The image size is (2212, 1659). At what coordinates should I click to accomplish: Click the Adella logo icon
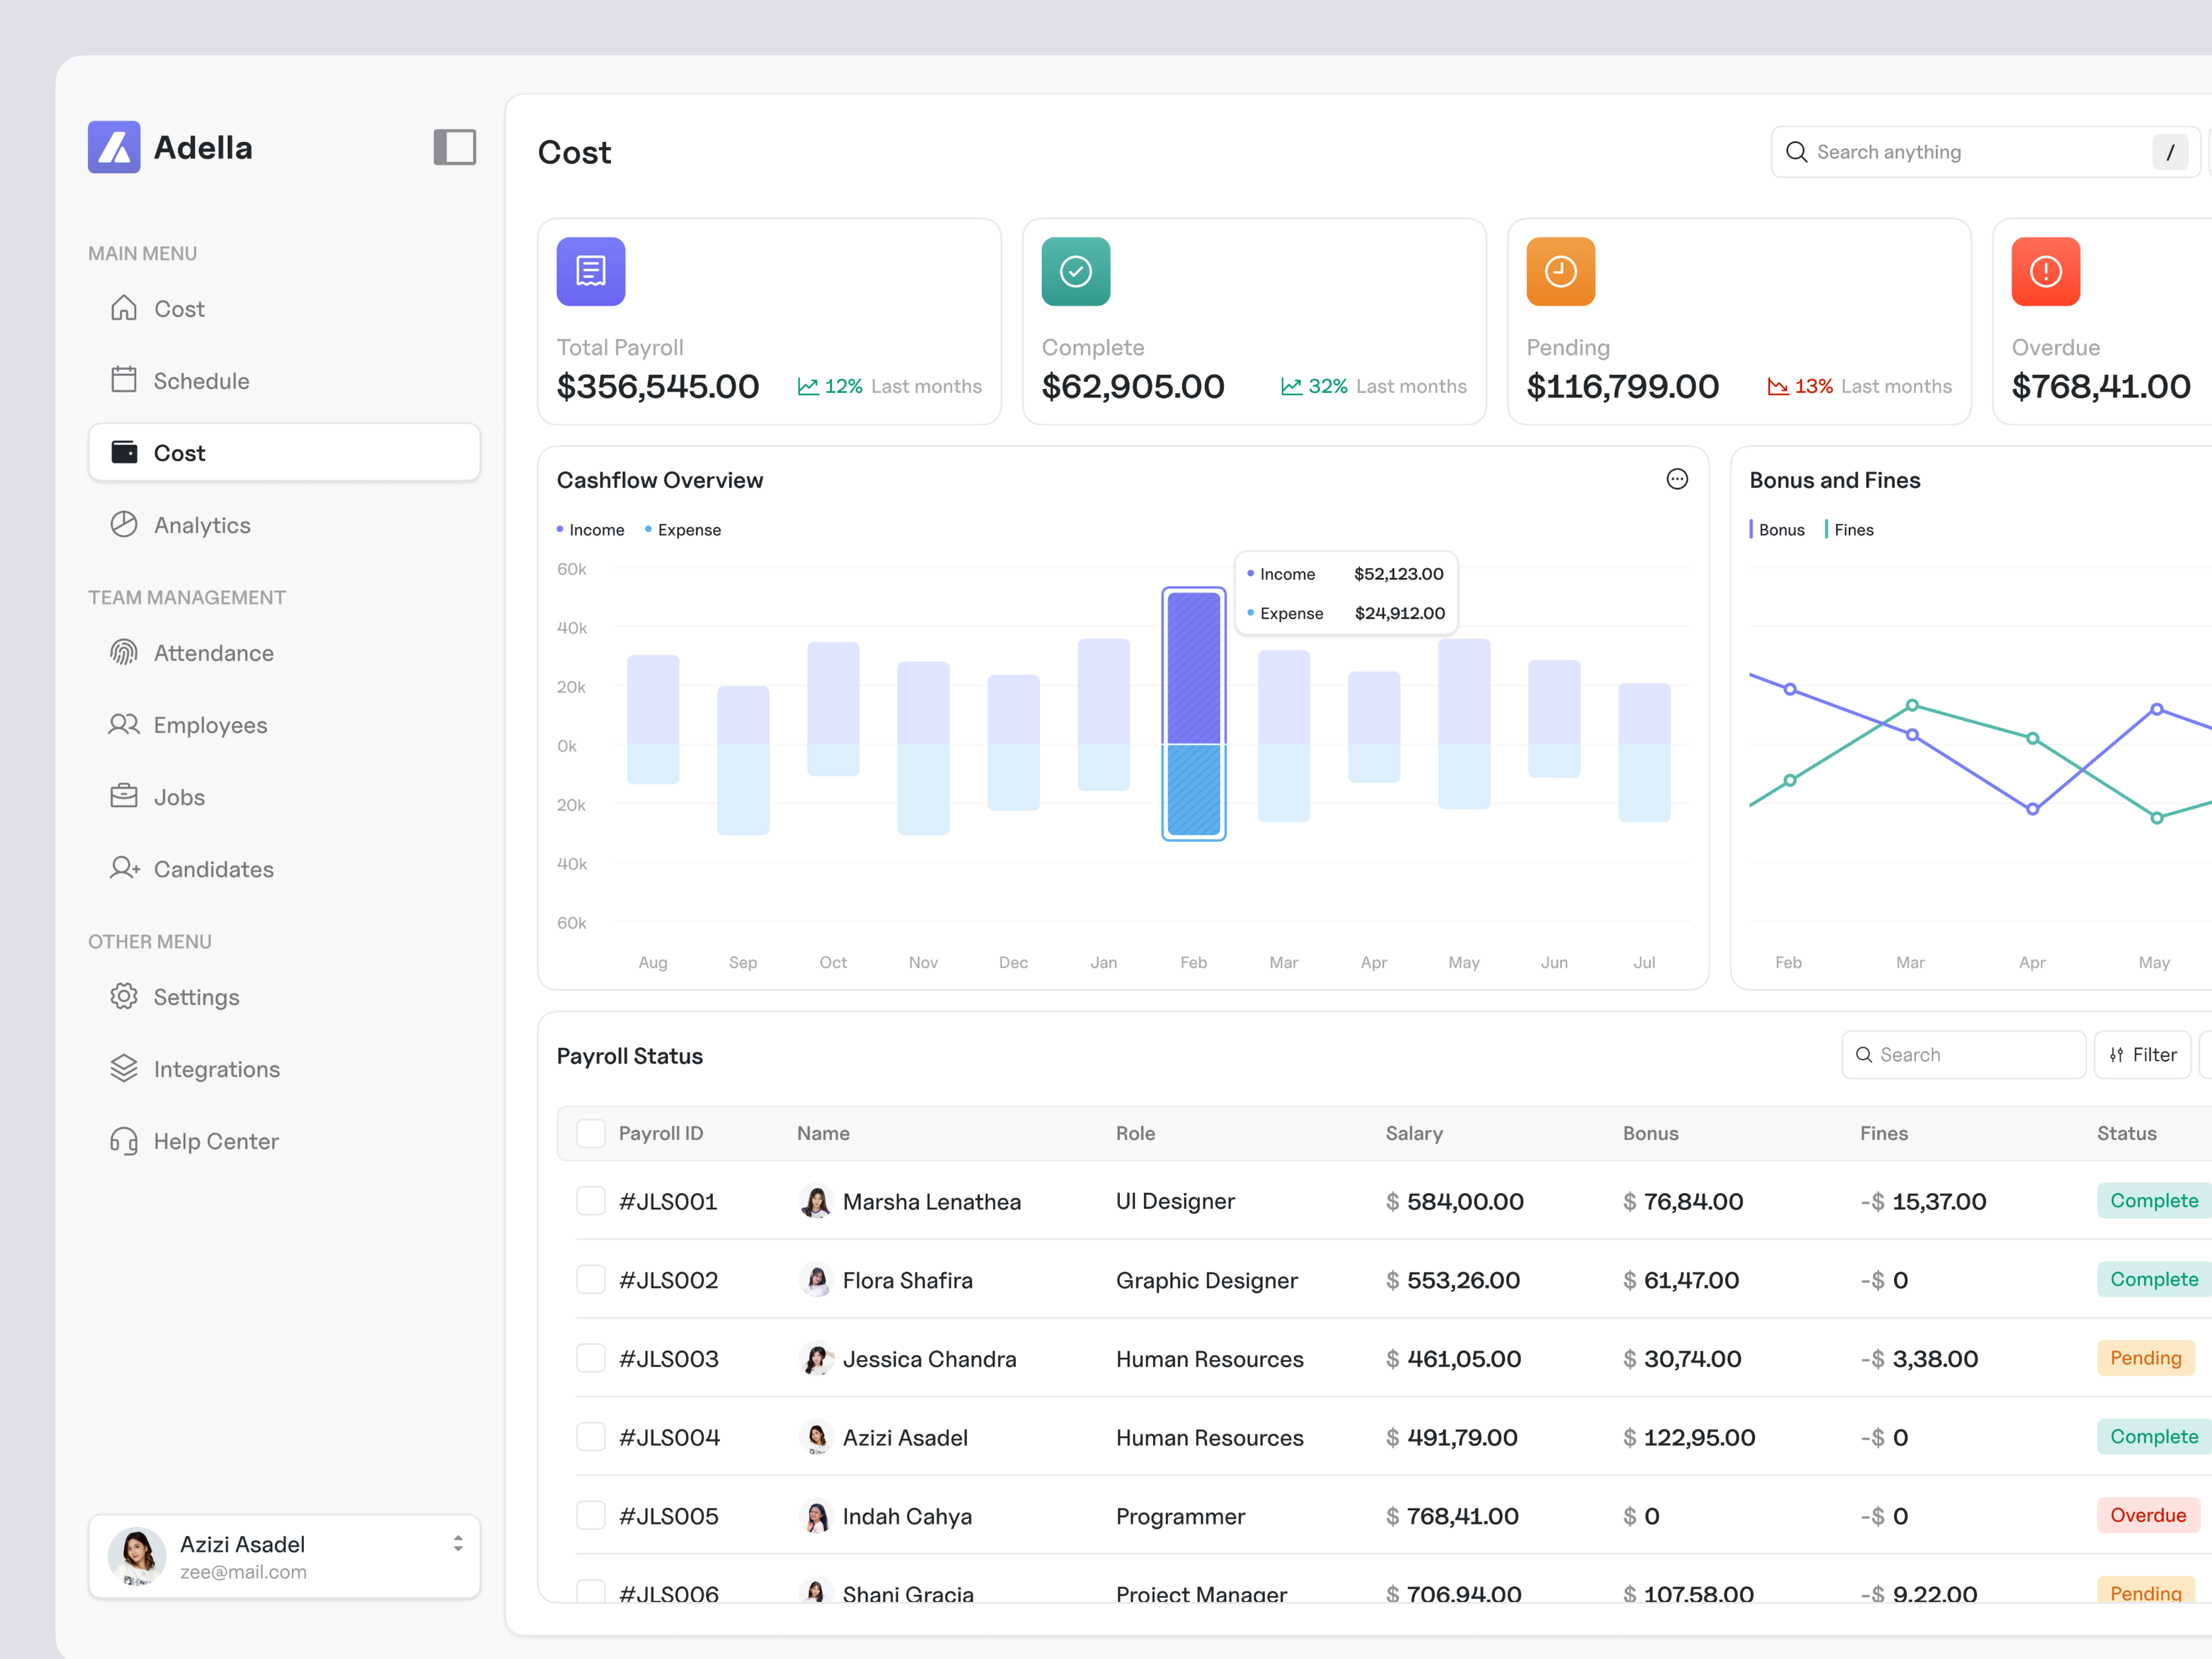click(x=114, y=147)
